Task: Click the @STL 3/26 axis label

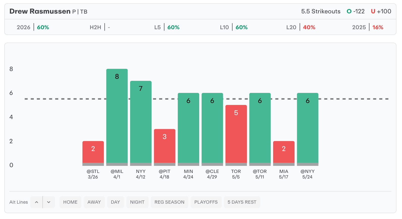Action: (93, 174)
